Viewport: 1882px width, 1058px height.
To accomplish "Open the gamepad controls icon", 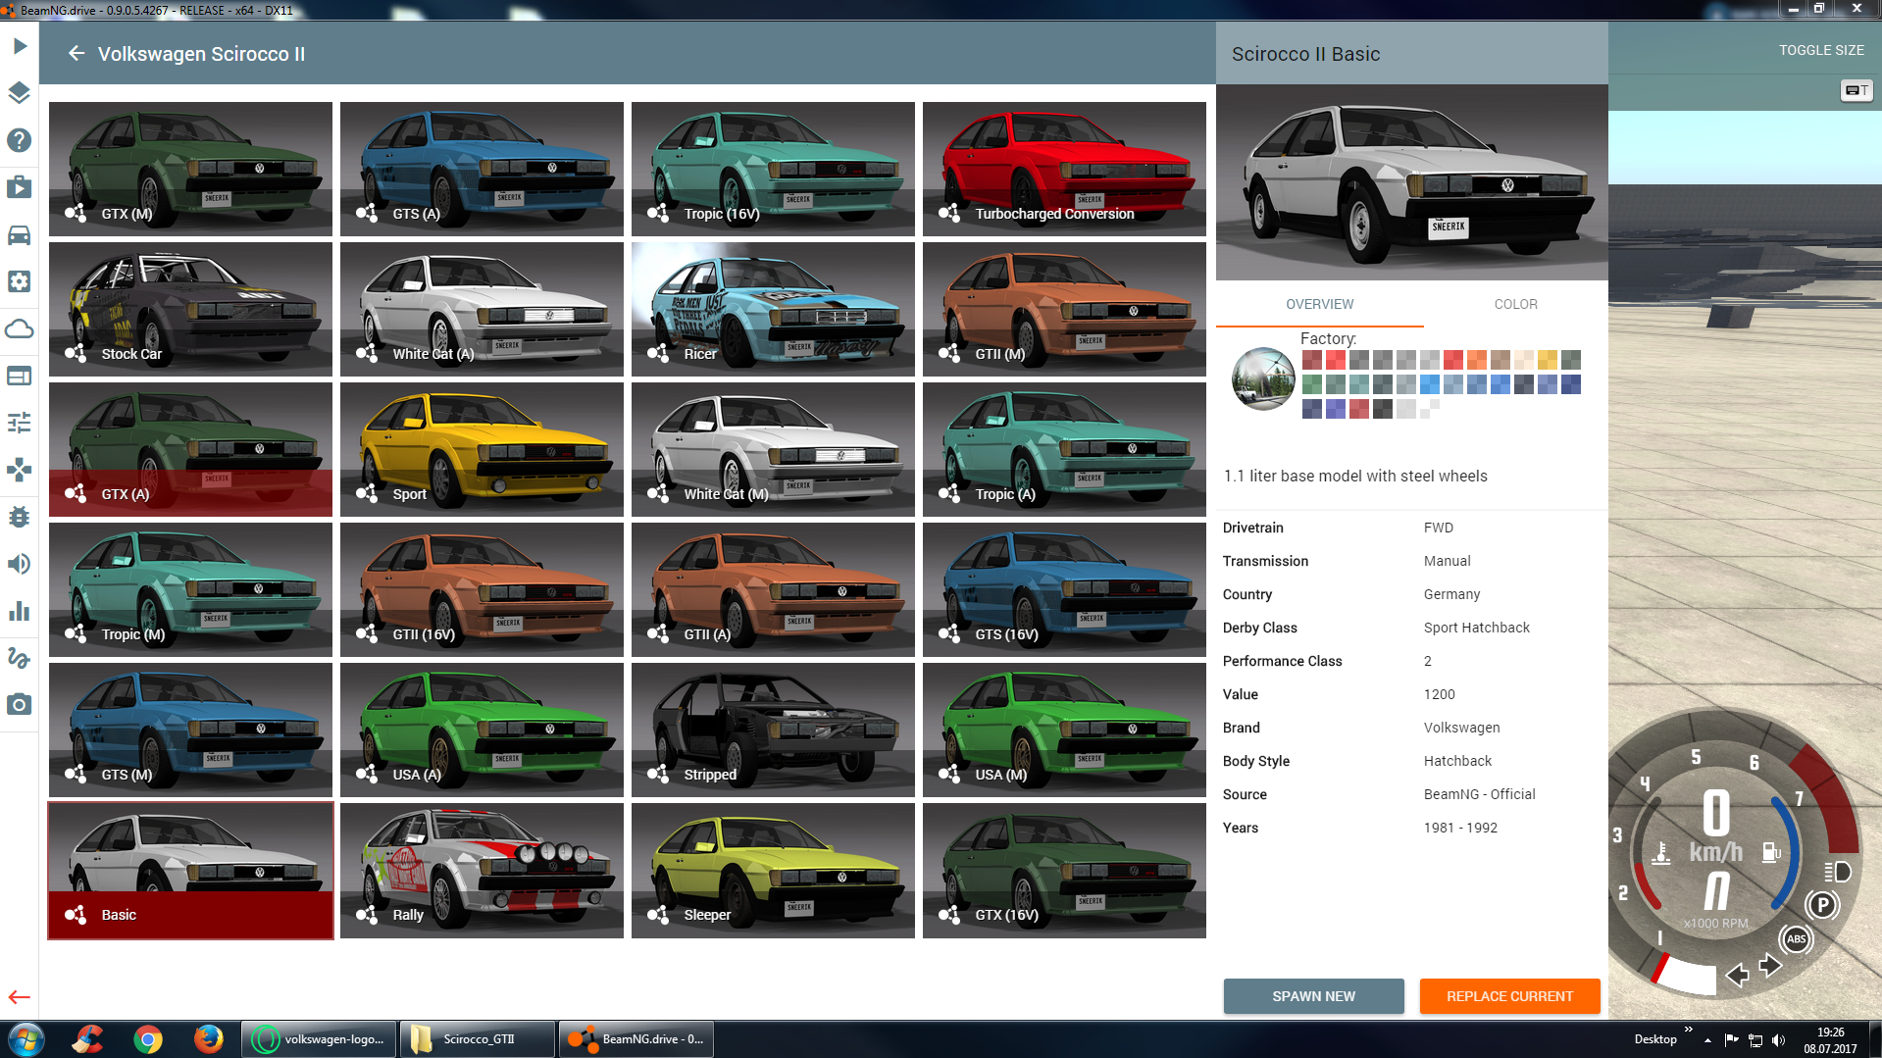I will pyautogui.click(x=20, y=470).
